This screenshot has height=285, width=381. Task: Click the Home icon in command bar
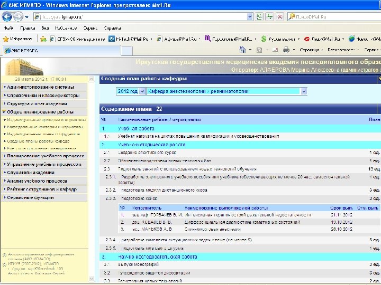click(242, 50)
